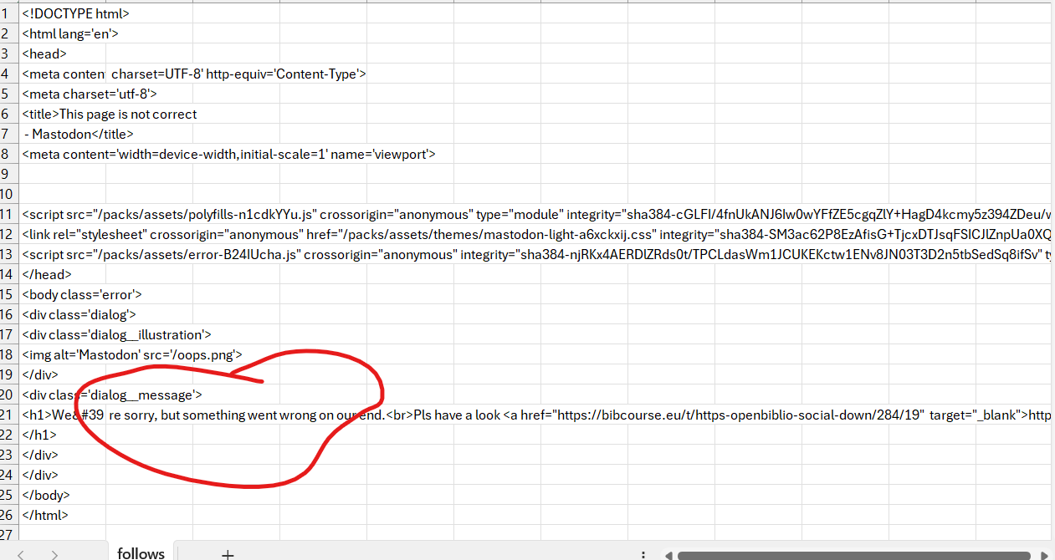This screenshot has width=1055, height=560.
Task: Select row 21 header
Action: click(8, 415)
